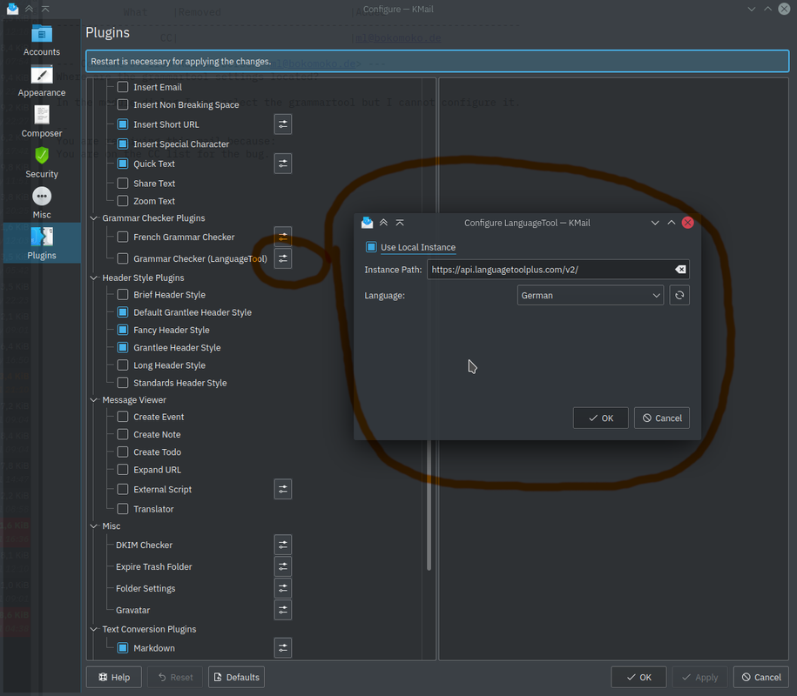Screen dimensions: 797x696
Task: Click shade icon in LanguageTool dialog titlebar
Action: click(x=400, y=223)
